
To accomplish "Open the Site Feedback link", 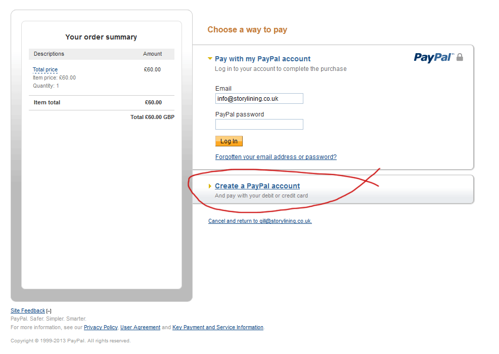I will (28, 311).
